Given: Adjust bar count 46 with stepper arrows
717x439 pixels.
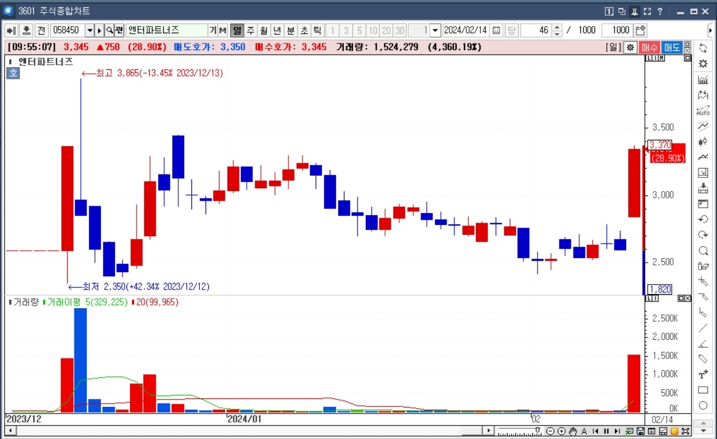Looking at the screenshot, I should click(557, 30).
